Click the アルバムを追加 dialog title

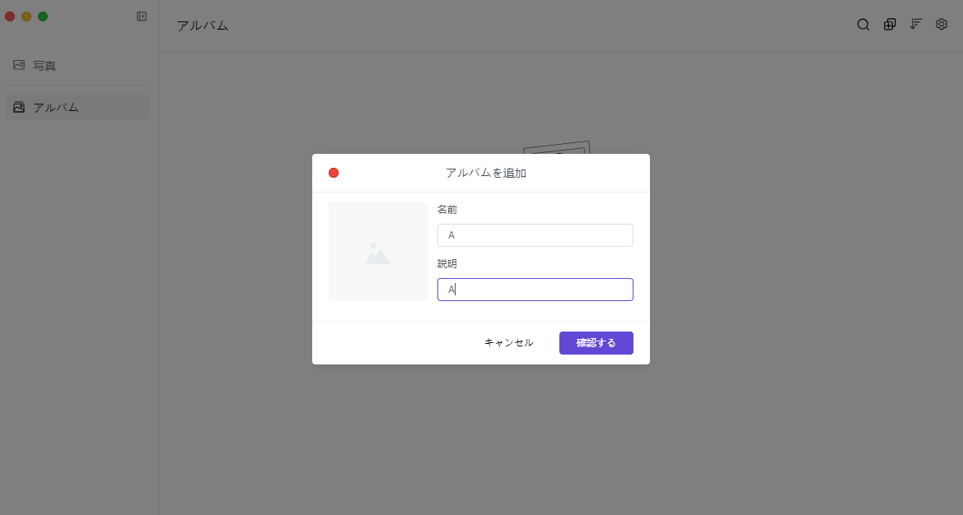(x=485, y=173)
